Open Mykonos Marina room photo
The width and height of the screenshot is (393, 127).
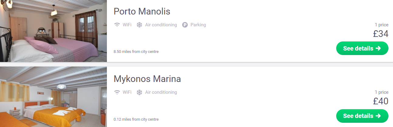pos(53,97)
